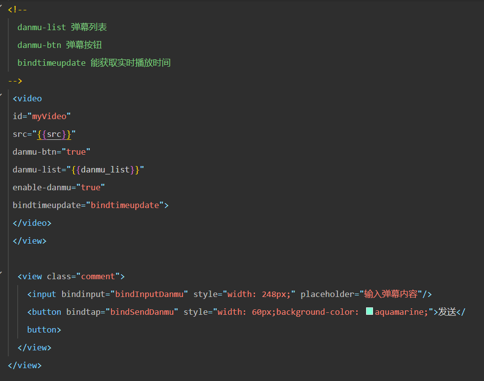
Task: Collapse the comment view fold arrow
Action: [1, 273]
